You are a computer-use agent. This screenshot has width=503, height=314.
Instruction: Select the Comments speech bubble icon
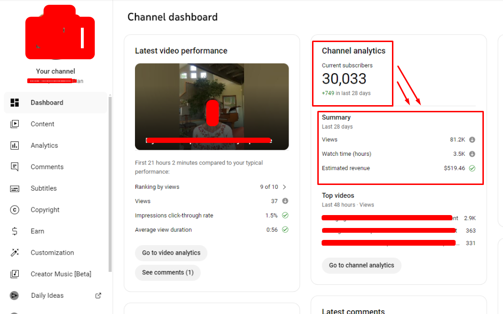point(15,167)
